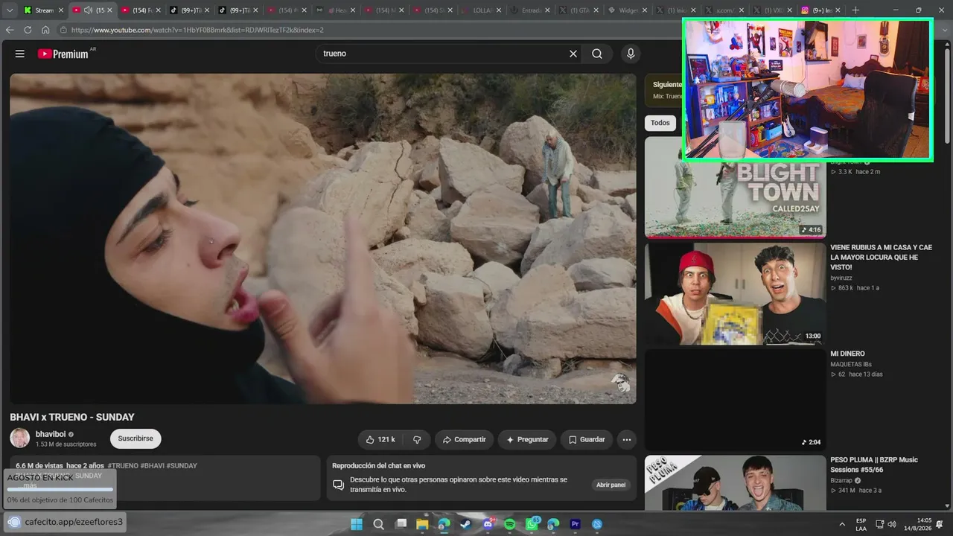953x536 pixels.
Task: Open the Rubius and byviruzz video thumbnail
Action: click(736, 293)
